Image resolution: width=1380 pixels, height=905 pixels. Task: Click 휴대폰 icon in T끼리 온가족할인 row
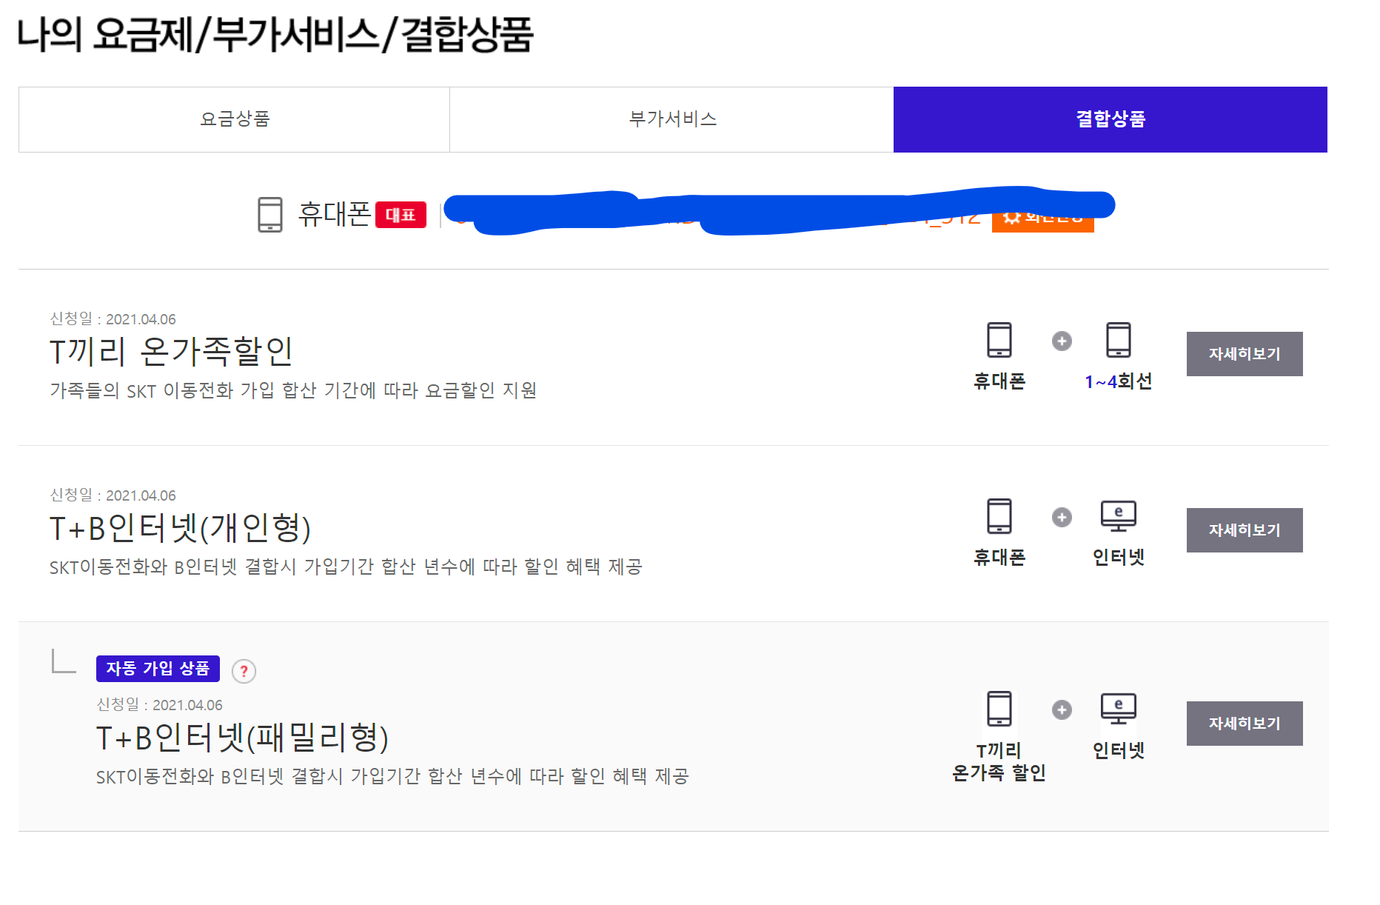pyautogui.click(x=999, y=340)
